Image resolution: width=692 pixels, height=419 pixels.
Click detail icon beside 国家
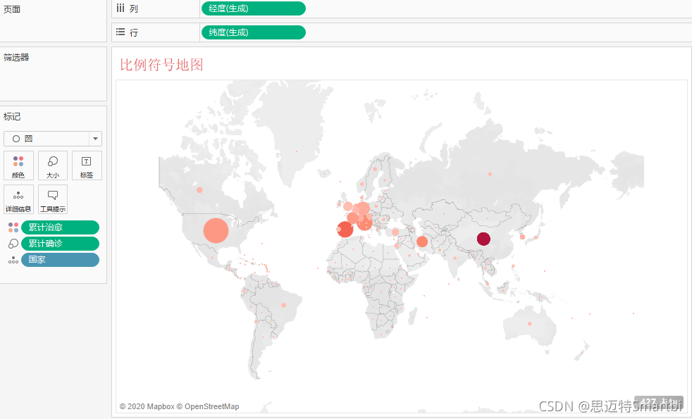point(13,260)
